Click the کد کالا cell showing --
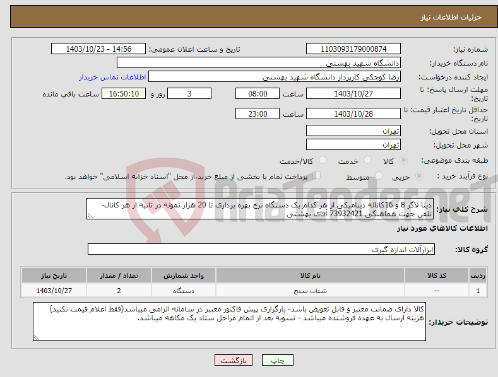Viewport: 498px width, 377px height. click(x=437, y=291)
